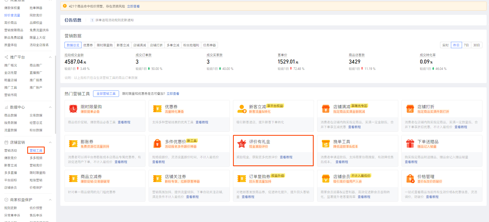Click the 评价有礼金 red star icon
This screenshot has width=489, height=222.
coord(241,144)
